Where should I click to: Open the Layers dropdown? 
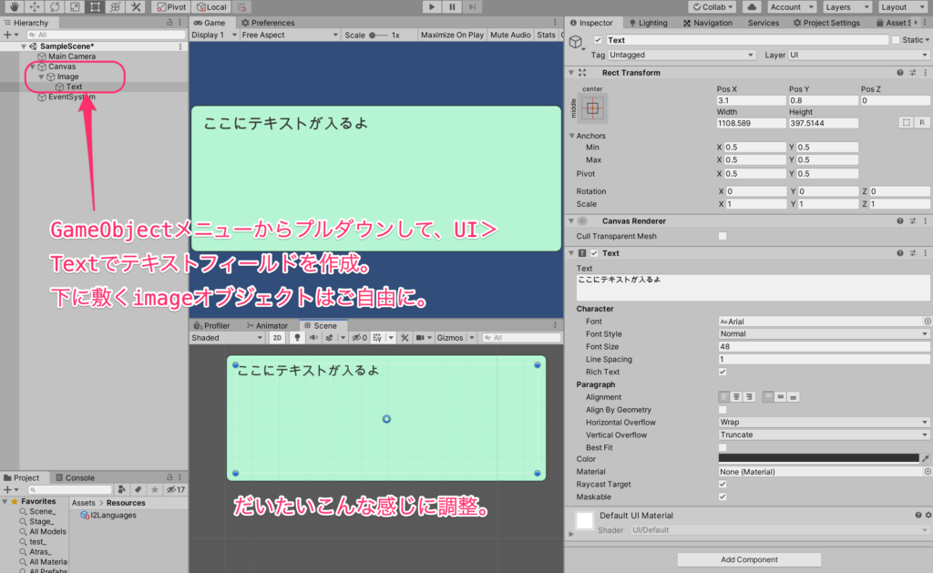click(x=844, y=6)
